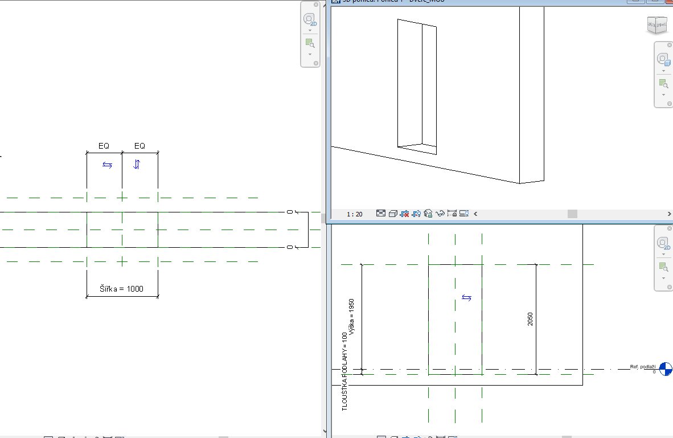Expand zoom options dropdown in elevation view
The height and width of the screenshot is (438, 673).
[x=663, y=279]
